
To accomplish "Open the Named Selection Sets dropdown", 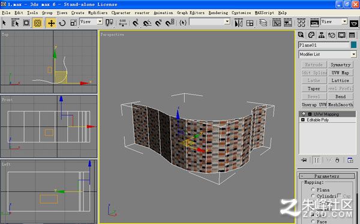I will point(227,22).
